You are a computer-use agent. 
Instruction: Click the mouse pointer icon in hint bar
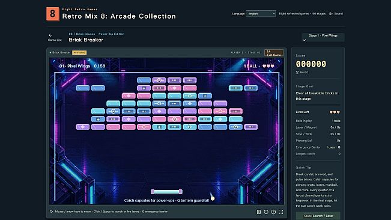[x=52, y=212]
